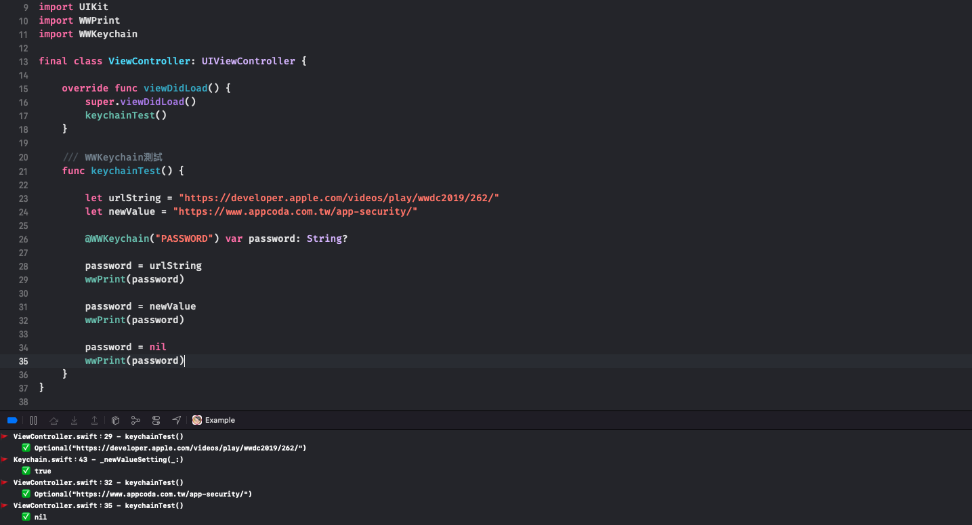Viewport: 972px width, 525px height.
Task: Open the Debug Memory Graph tool
Action: (x=135, y=420)
